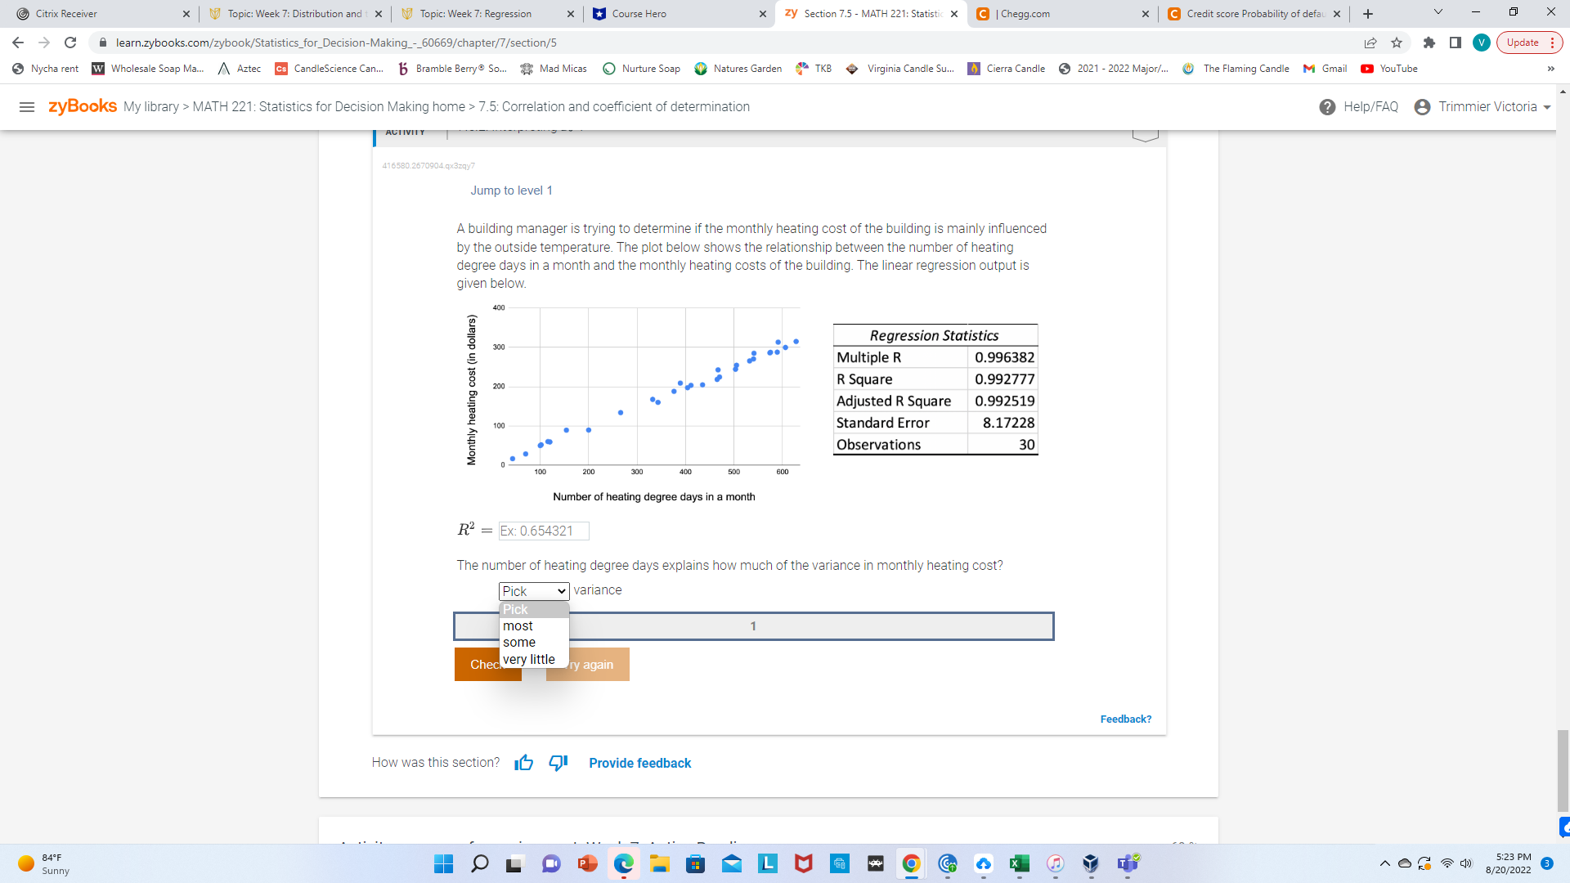The width and height of the screenshot is (1570, 883).
Task: Open the activity feedback speech bubble icon
Action: click(1145, 132)
